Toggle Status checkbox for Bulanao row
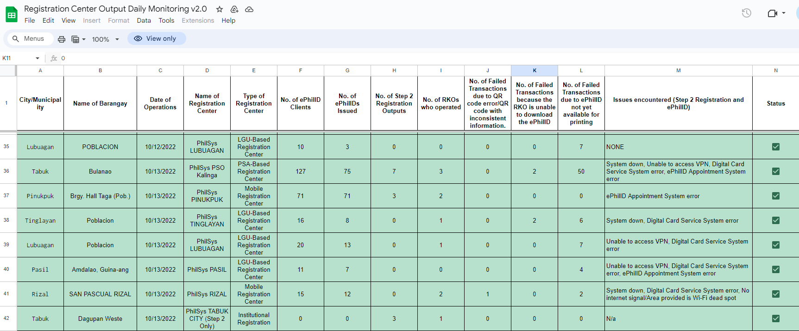Screen dimensions: 799x331 (x=776, y=171)
